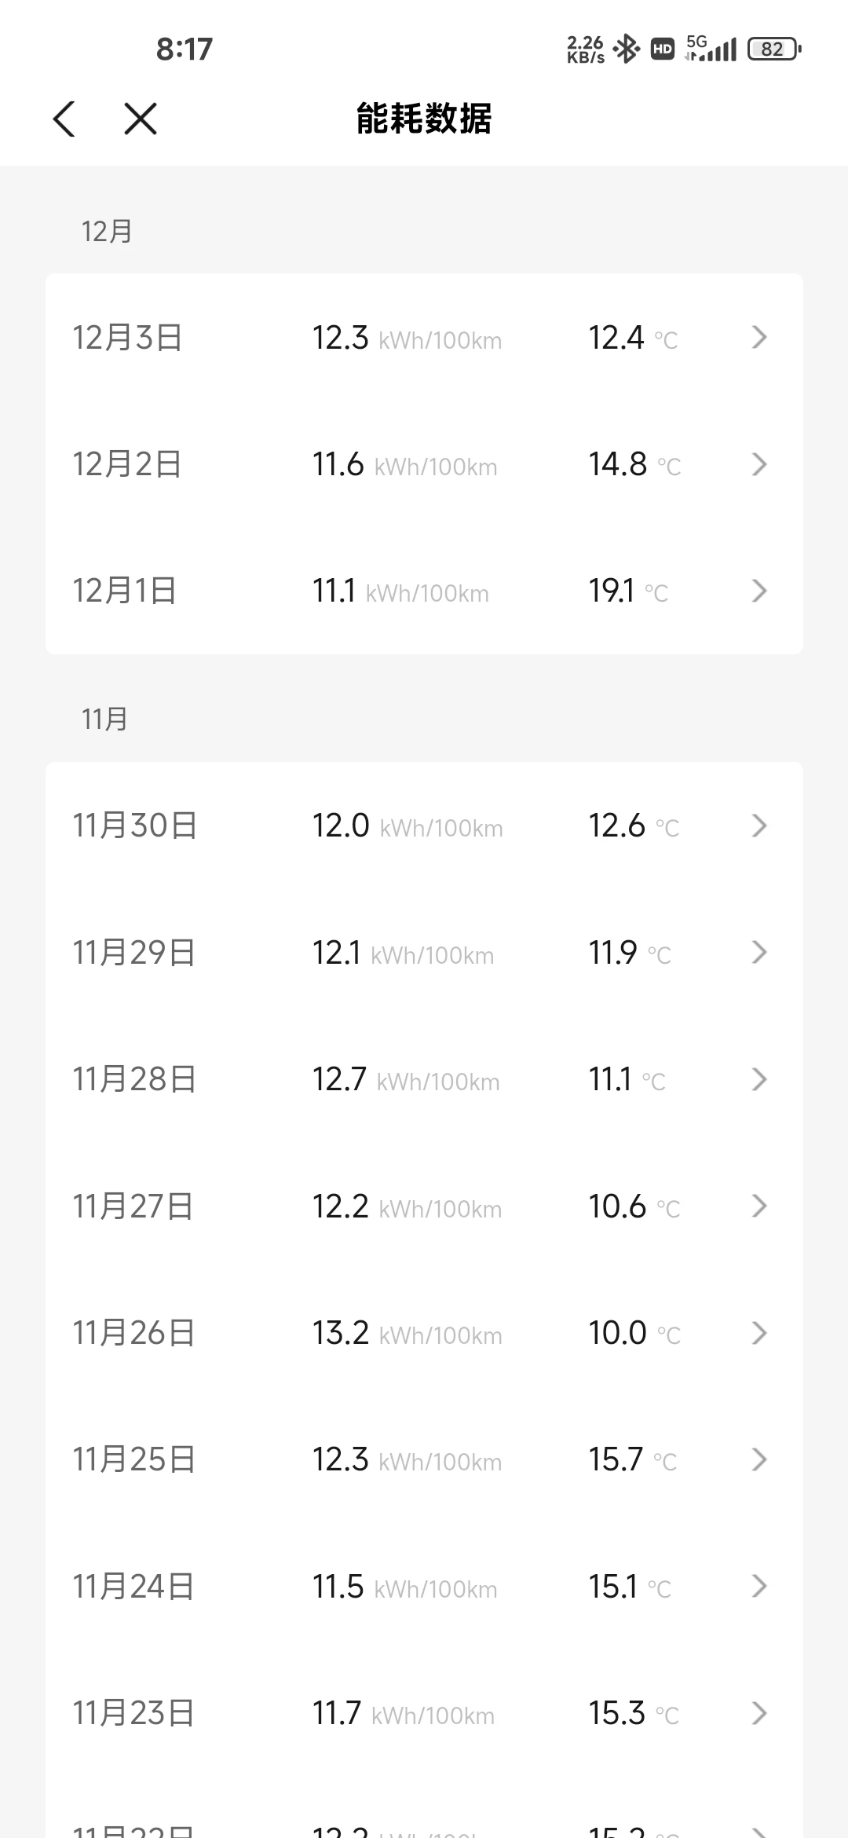
Task: Open the 11月29日 energy record
Action: [424, 953]
